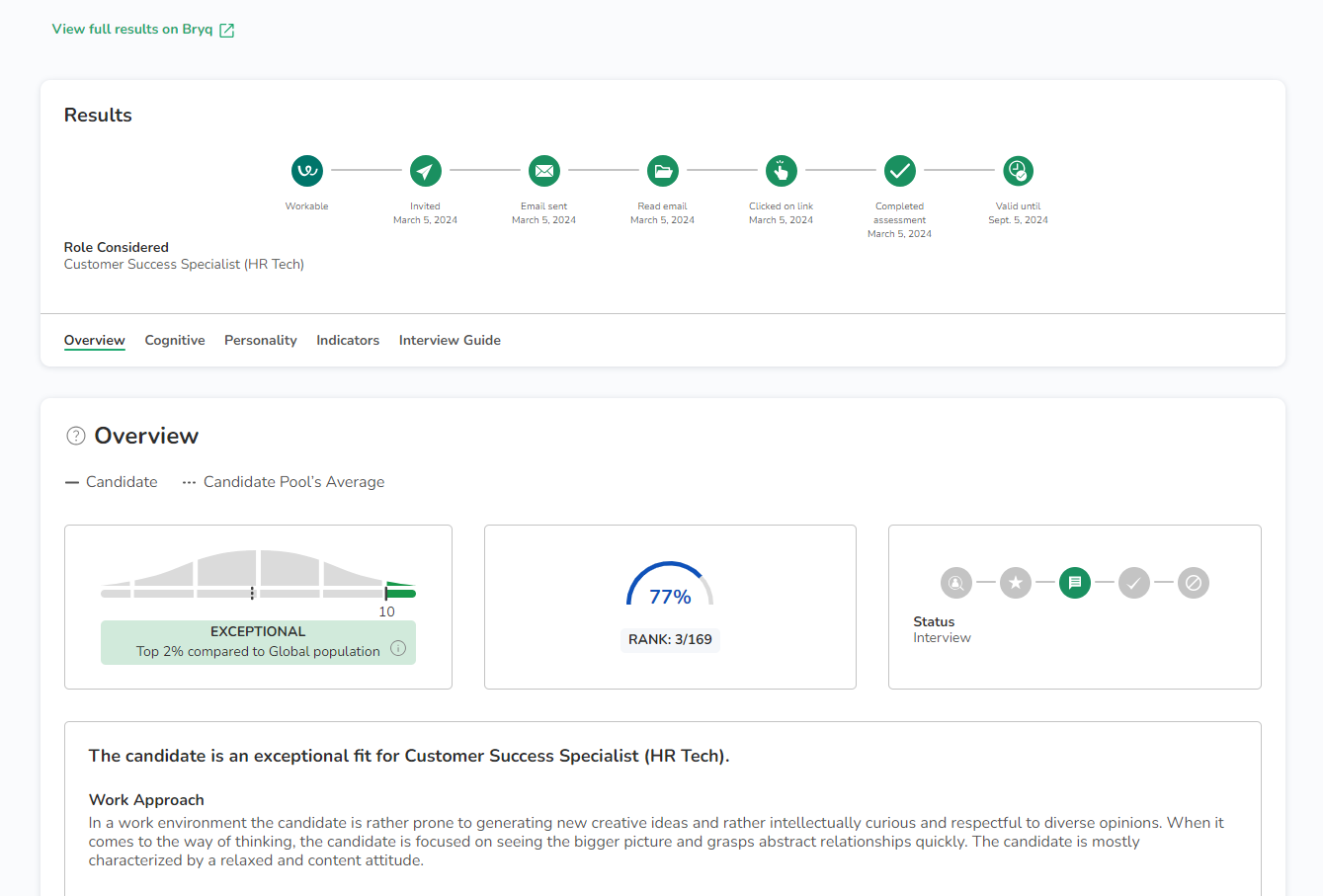Open the Indicators tab

coord(348,340)
